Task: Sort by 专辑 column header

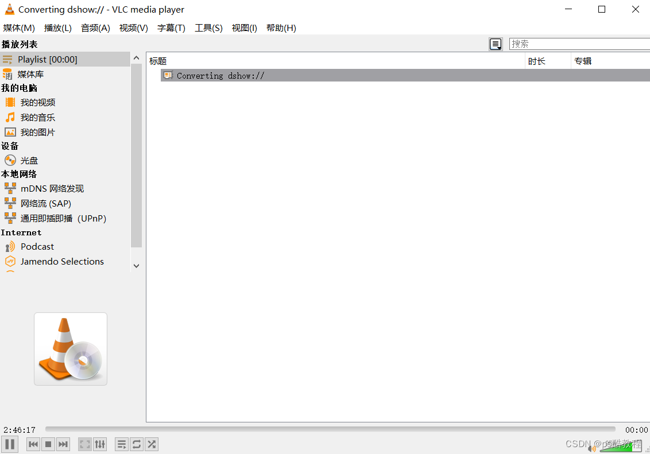Action: coord(610,61)
